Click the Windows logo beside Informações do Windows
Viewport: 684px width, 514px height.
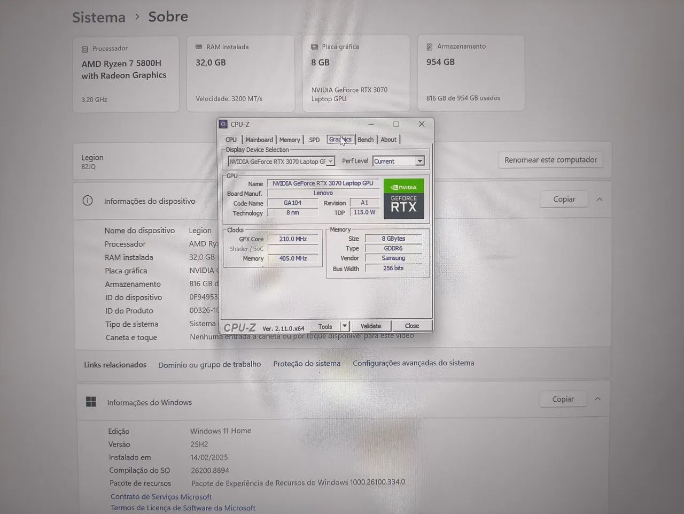click(91, 402)
